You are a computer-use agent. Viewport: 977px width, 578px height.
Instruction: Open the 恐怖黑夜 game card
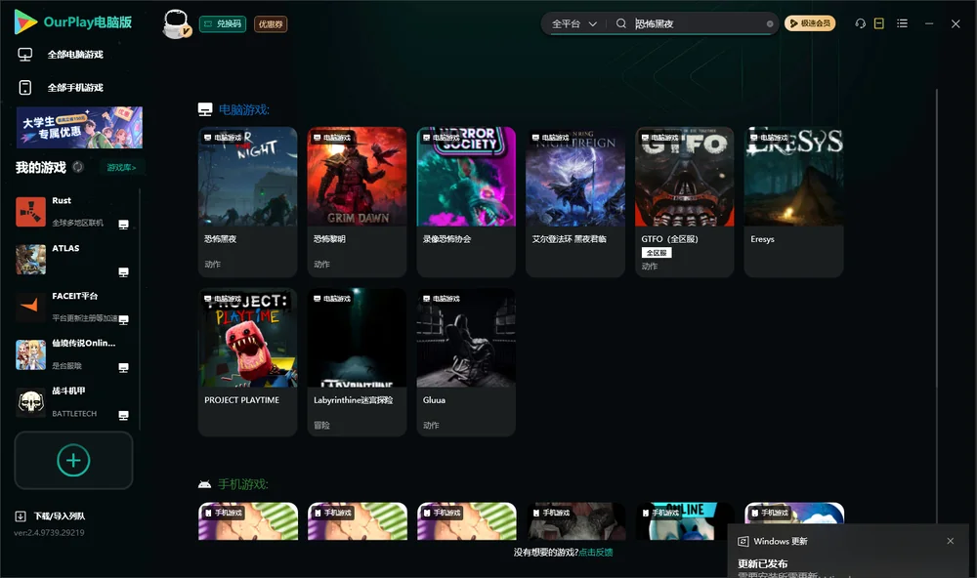(247, 202)
